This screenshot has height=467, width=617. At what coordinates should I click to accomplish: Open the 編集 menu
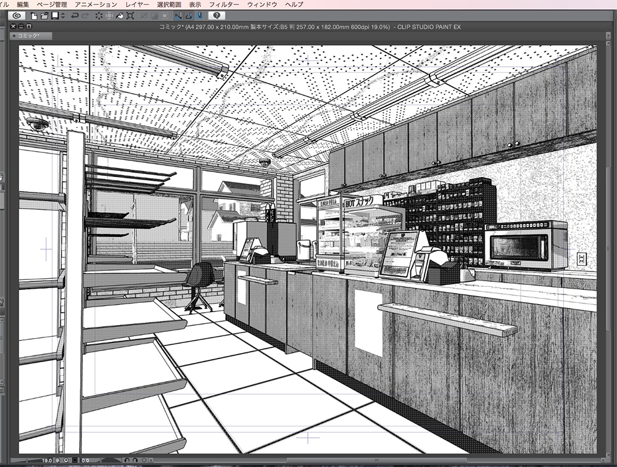coord(23,4)
